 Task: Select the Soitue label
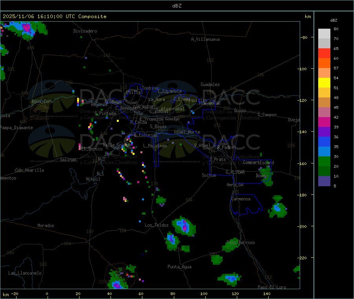point(209,175)
